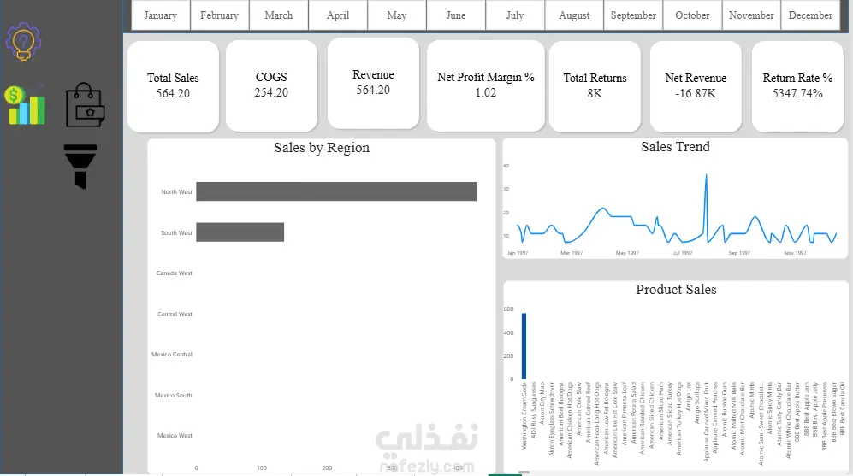Select the July month slicer
The height and width of the screenshot is (476, 853).
point(515,15)
